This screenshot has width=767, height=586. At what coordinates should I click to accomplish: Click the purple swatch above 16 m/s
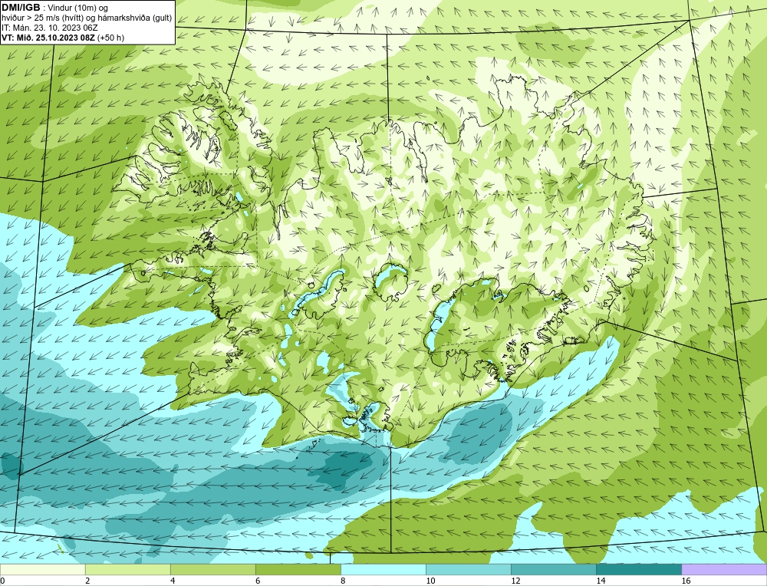click(724, 569)
